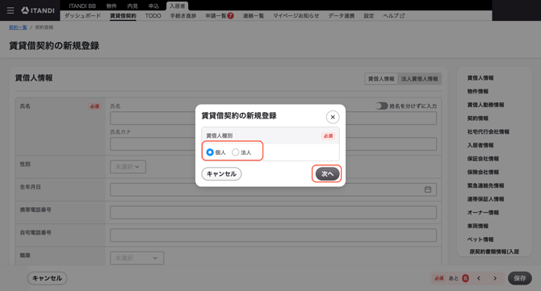Switch to the 内見 tab

pyautogui.click(x=132, y=6)
